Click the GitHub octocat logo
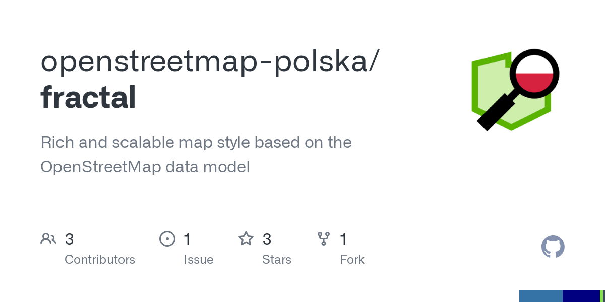Viewport: 605px width, 302px height. tap(553, 247)
